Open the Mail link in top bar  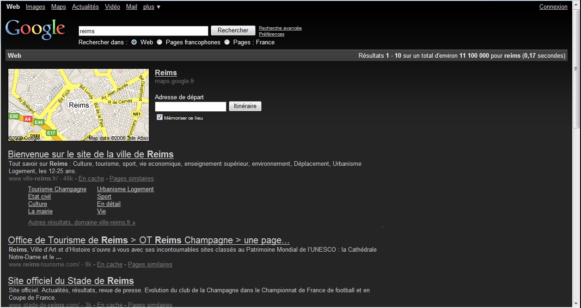(x=132, y=7)
